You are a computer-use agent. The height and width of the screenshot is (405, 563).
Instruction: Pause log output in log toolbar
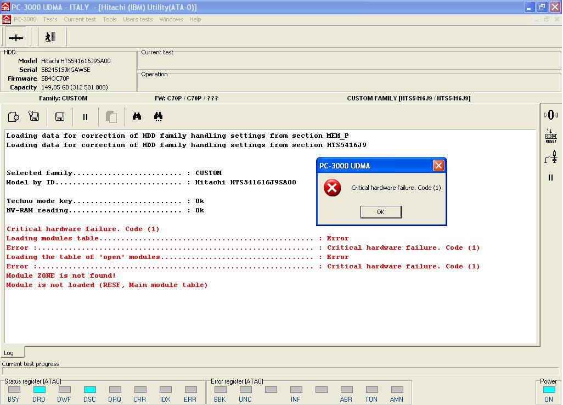(85, 117)
